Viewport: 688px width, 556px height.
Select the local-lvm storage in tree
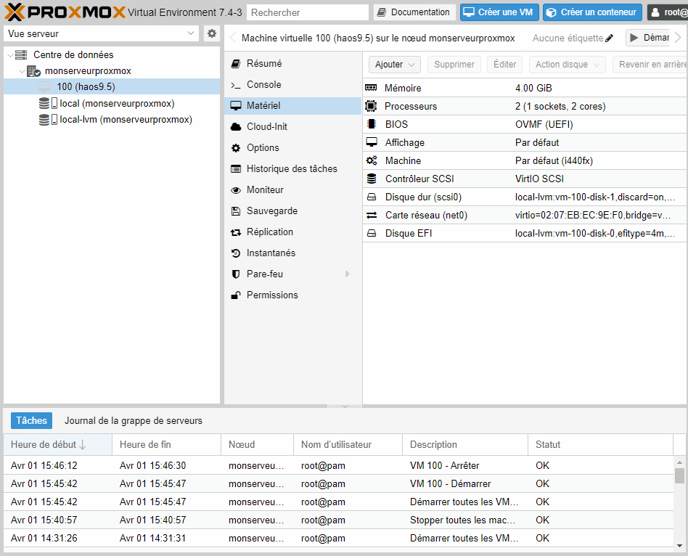tap(126, 120)
